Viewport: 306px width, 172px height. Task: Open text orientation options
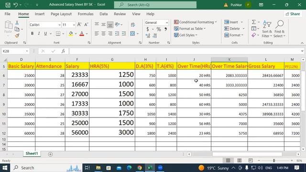(x=117, y=24)
